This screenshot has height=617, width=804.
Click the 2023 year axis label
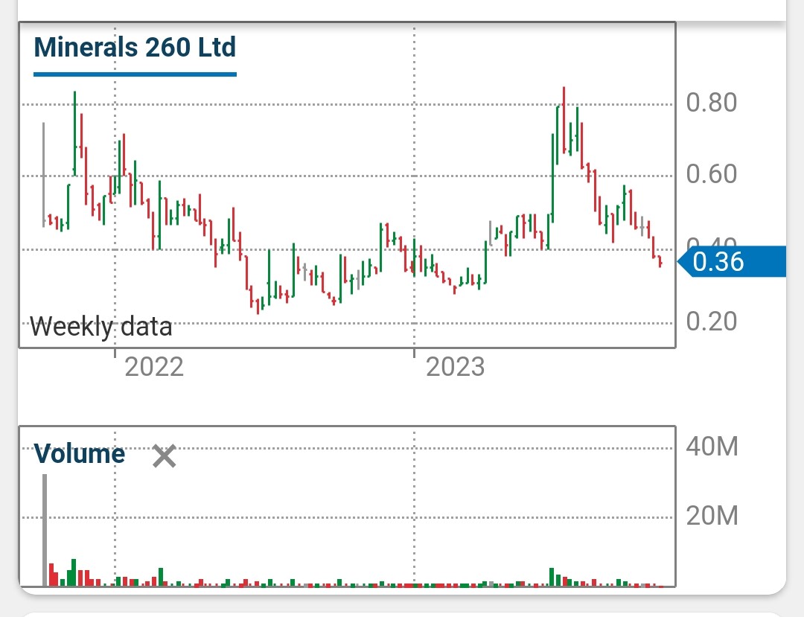(x=456, y=368)
